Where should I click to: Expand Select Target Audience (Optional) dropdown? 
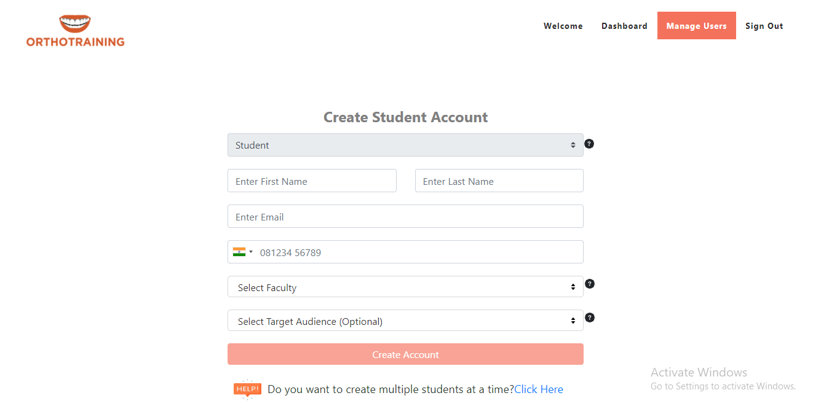coord(405,321)
